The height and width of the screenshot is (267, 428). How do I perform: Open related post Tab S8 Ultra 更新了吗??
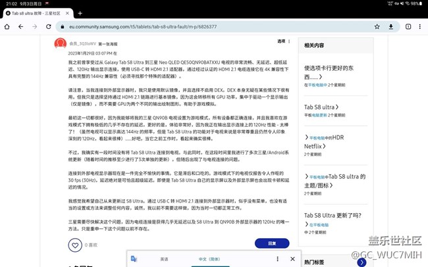point(333,216)
